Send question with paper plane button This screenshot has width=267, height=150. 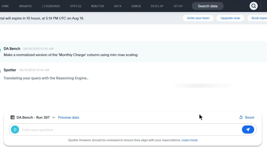pos(248,130)
